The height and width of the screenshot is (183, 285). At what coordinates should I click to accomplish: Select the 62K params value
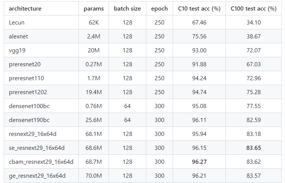point(93,22)
